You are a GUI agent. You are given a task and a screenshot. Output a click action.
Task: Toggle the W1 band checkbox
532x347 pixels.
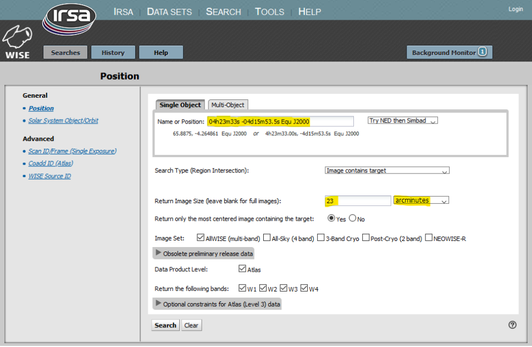(242, 288)
